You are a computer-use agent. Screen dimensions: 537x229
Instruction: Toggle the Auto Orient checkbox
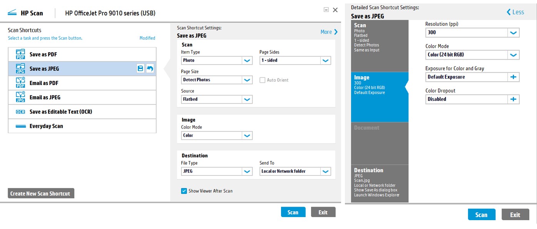[263, 80]
